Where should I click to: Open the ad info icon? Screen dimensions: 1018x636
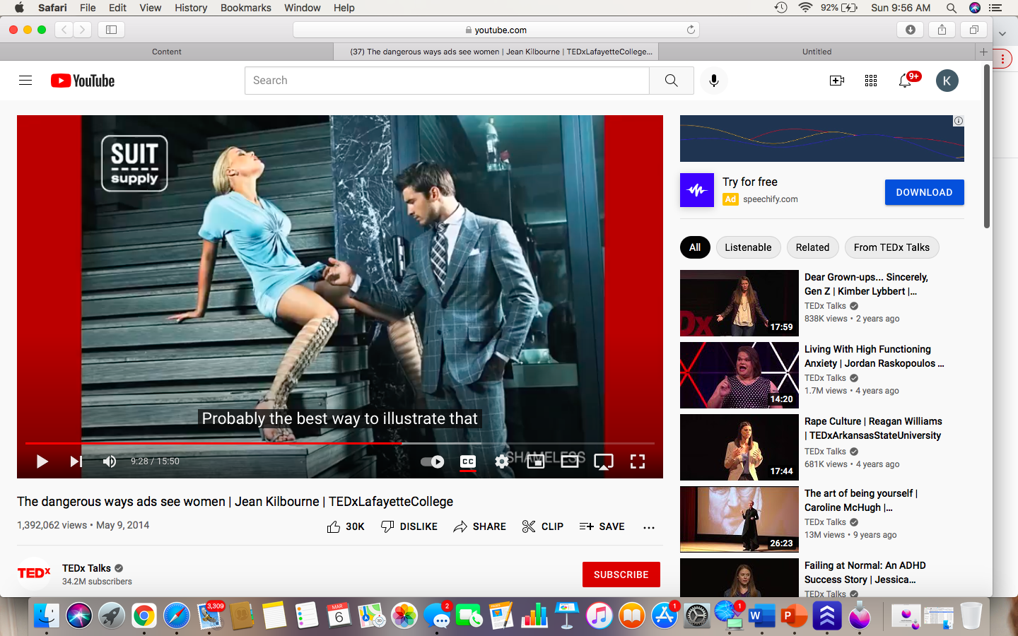[x=959, y=121]
